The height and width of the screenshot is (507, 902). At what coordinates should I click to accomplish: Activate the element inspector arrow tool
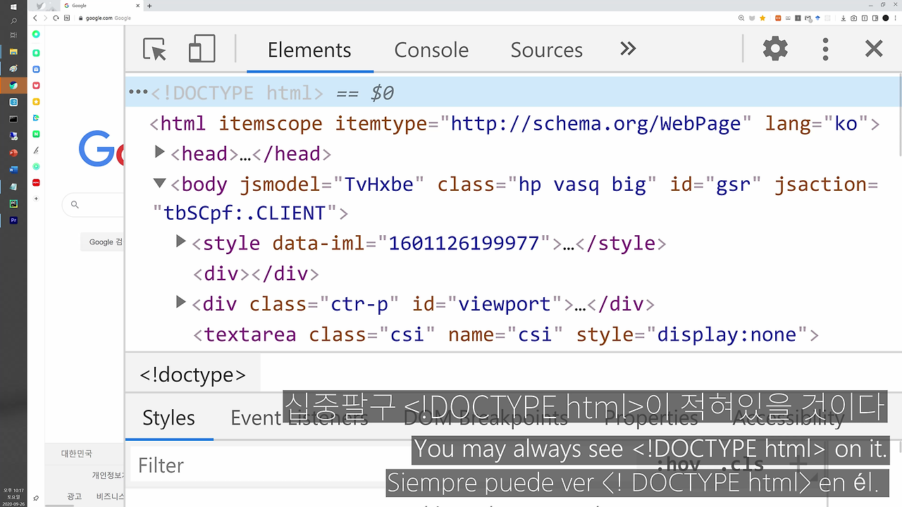click(x=154, y=49)
